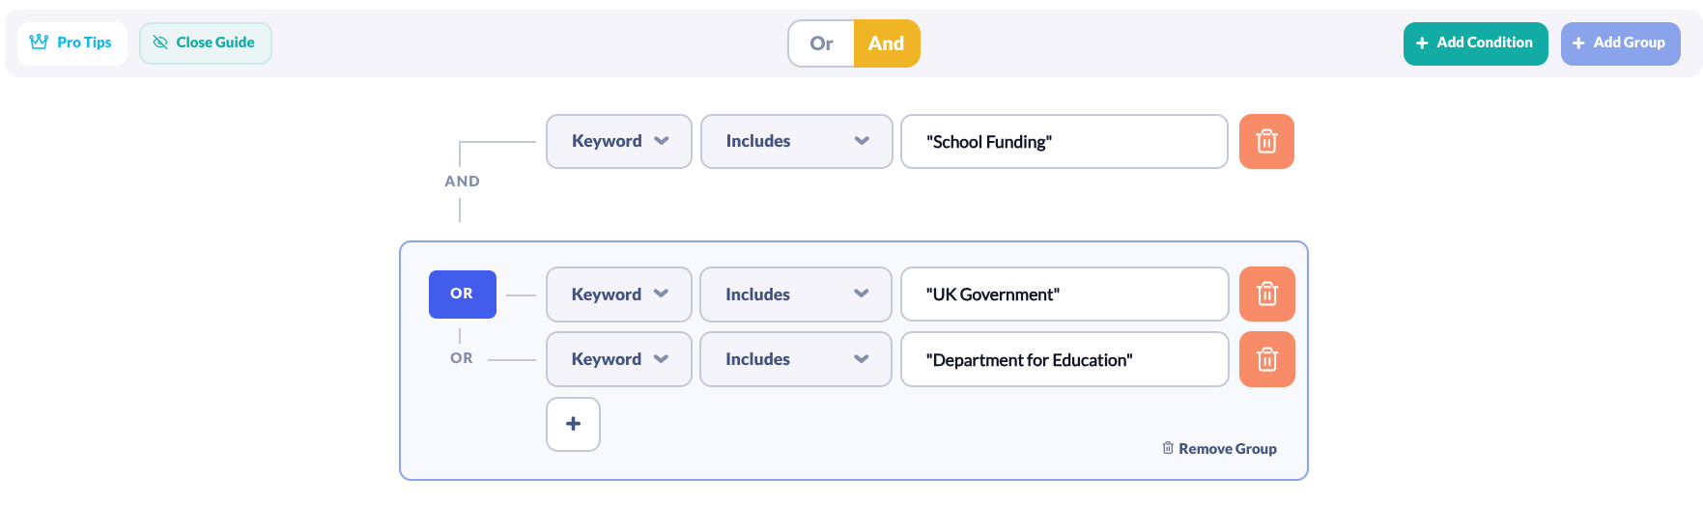Click the plus icon on Add Group

click(1578, 43)
